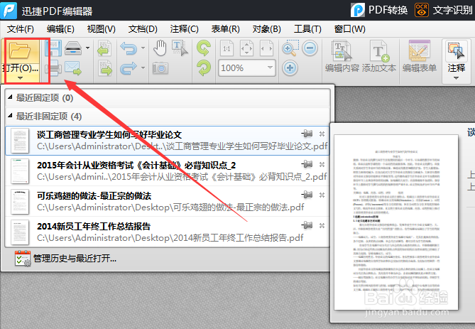Select the Hand tool
The height and width of the screenshot is (329, 475).
160,48
